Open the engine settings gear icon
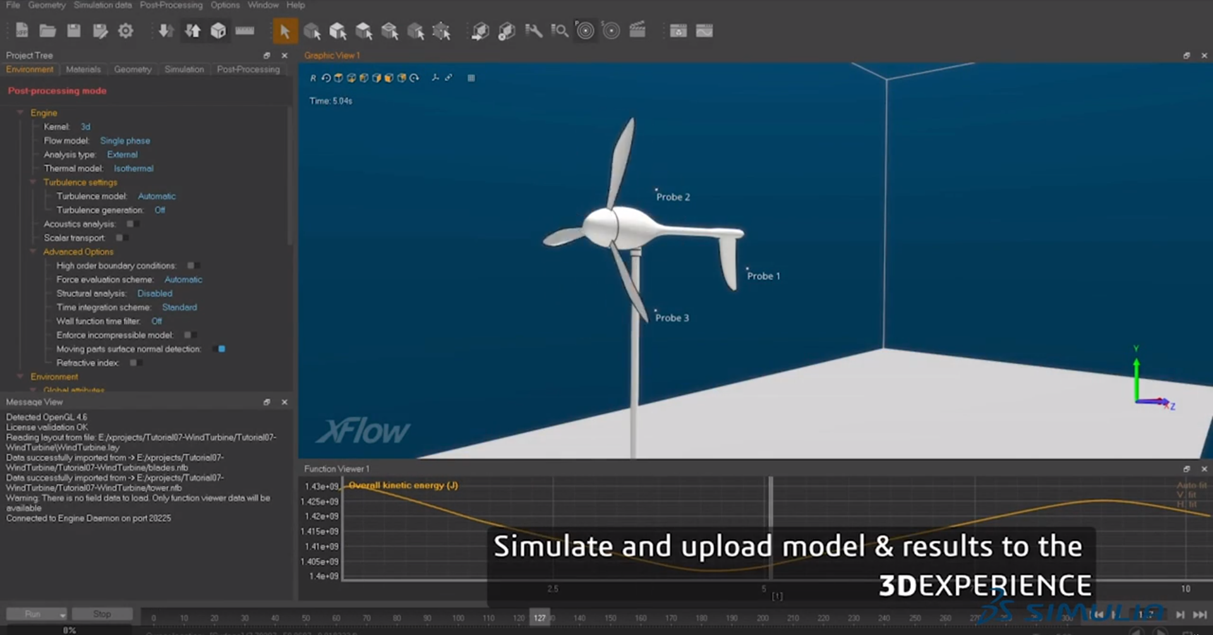The image size is (1213, 635). (126, 30)
